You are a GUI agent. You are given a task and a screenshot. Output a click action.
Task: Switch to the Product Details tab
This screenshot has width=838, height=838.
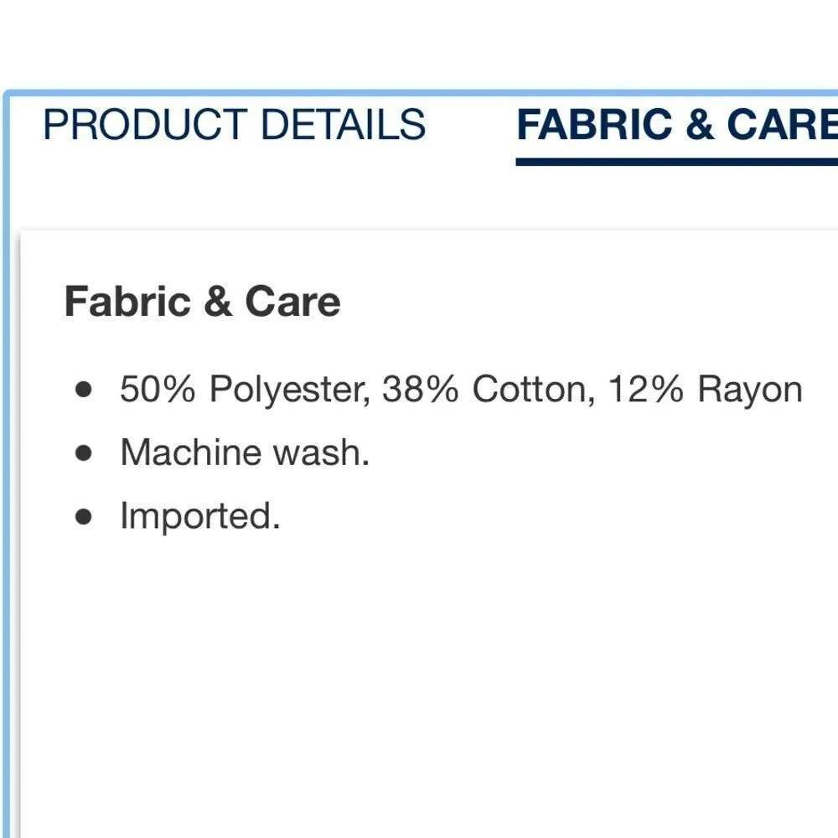[x=234, y=126]
